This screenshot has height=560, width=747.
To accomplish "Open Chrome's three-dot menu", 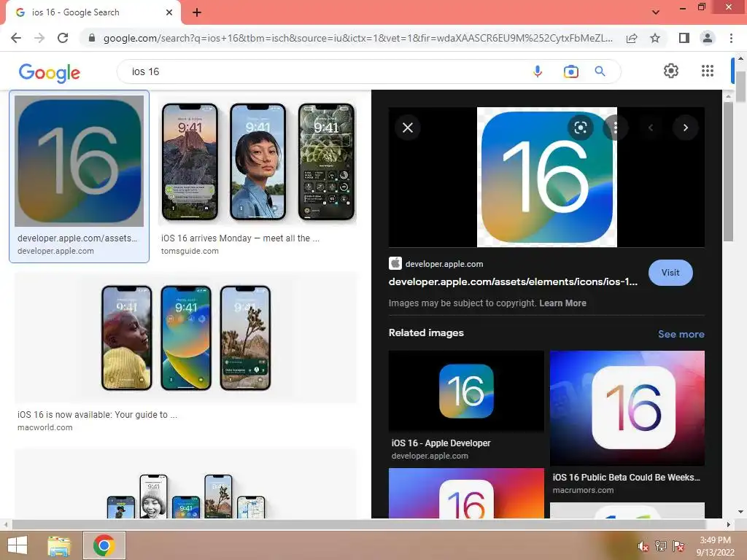I will (731, 38).
